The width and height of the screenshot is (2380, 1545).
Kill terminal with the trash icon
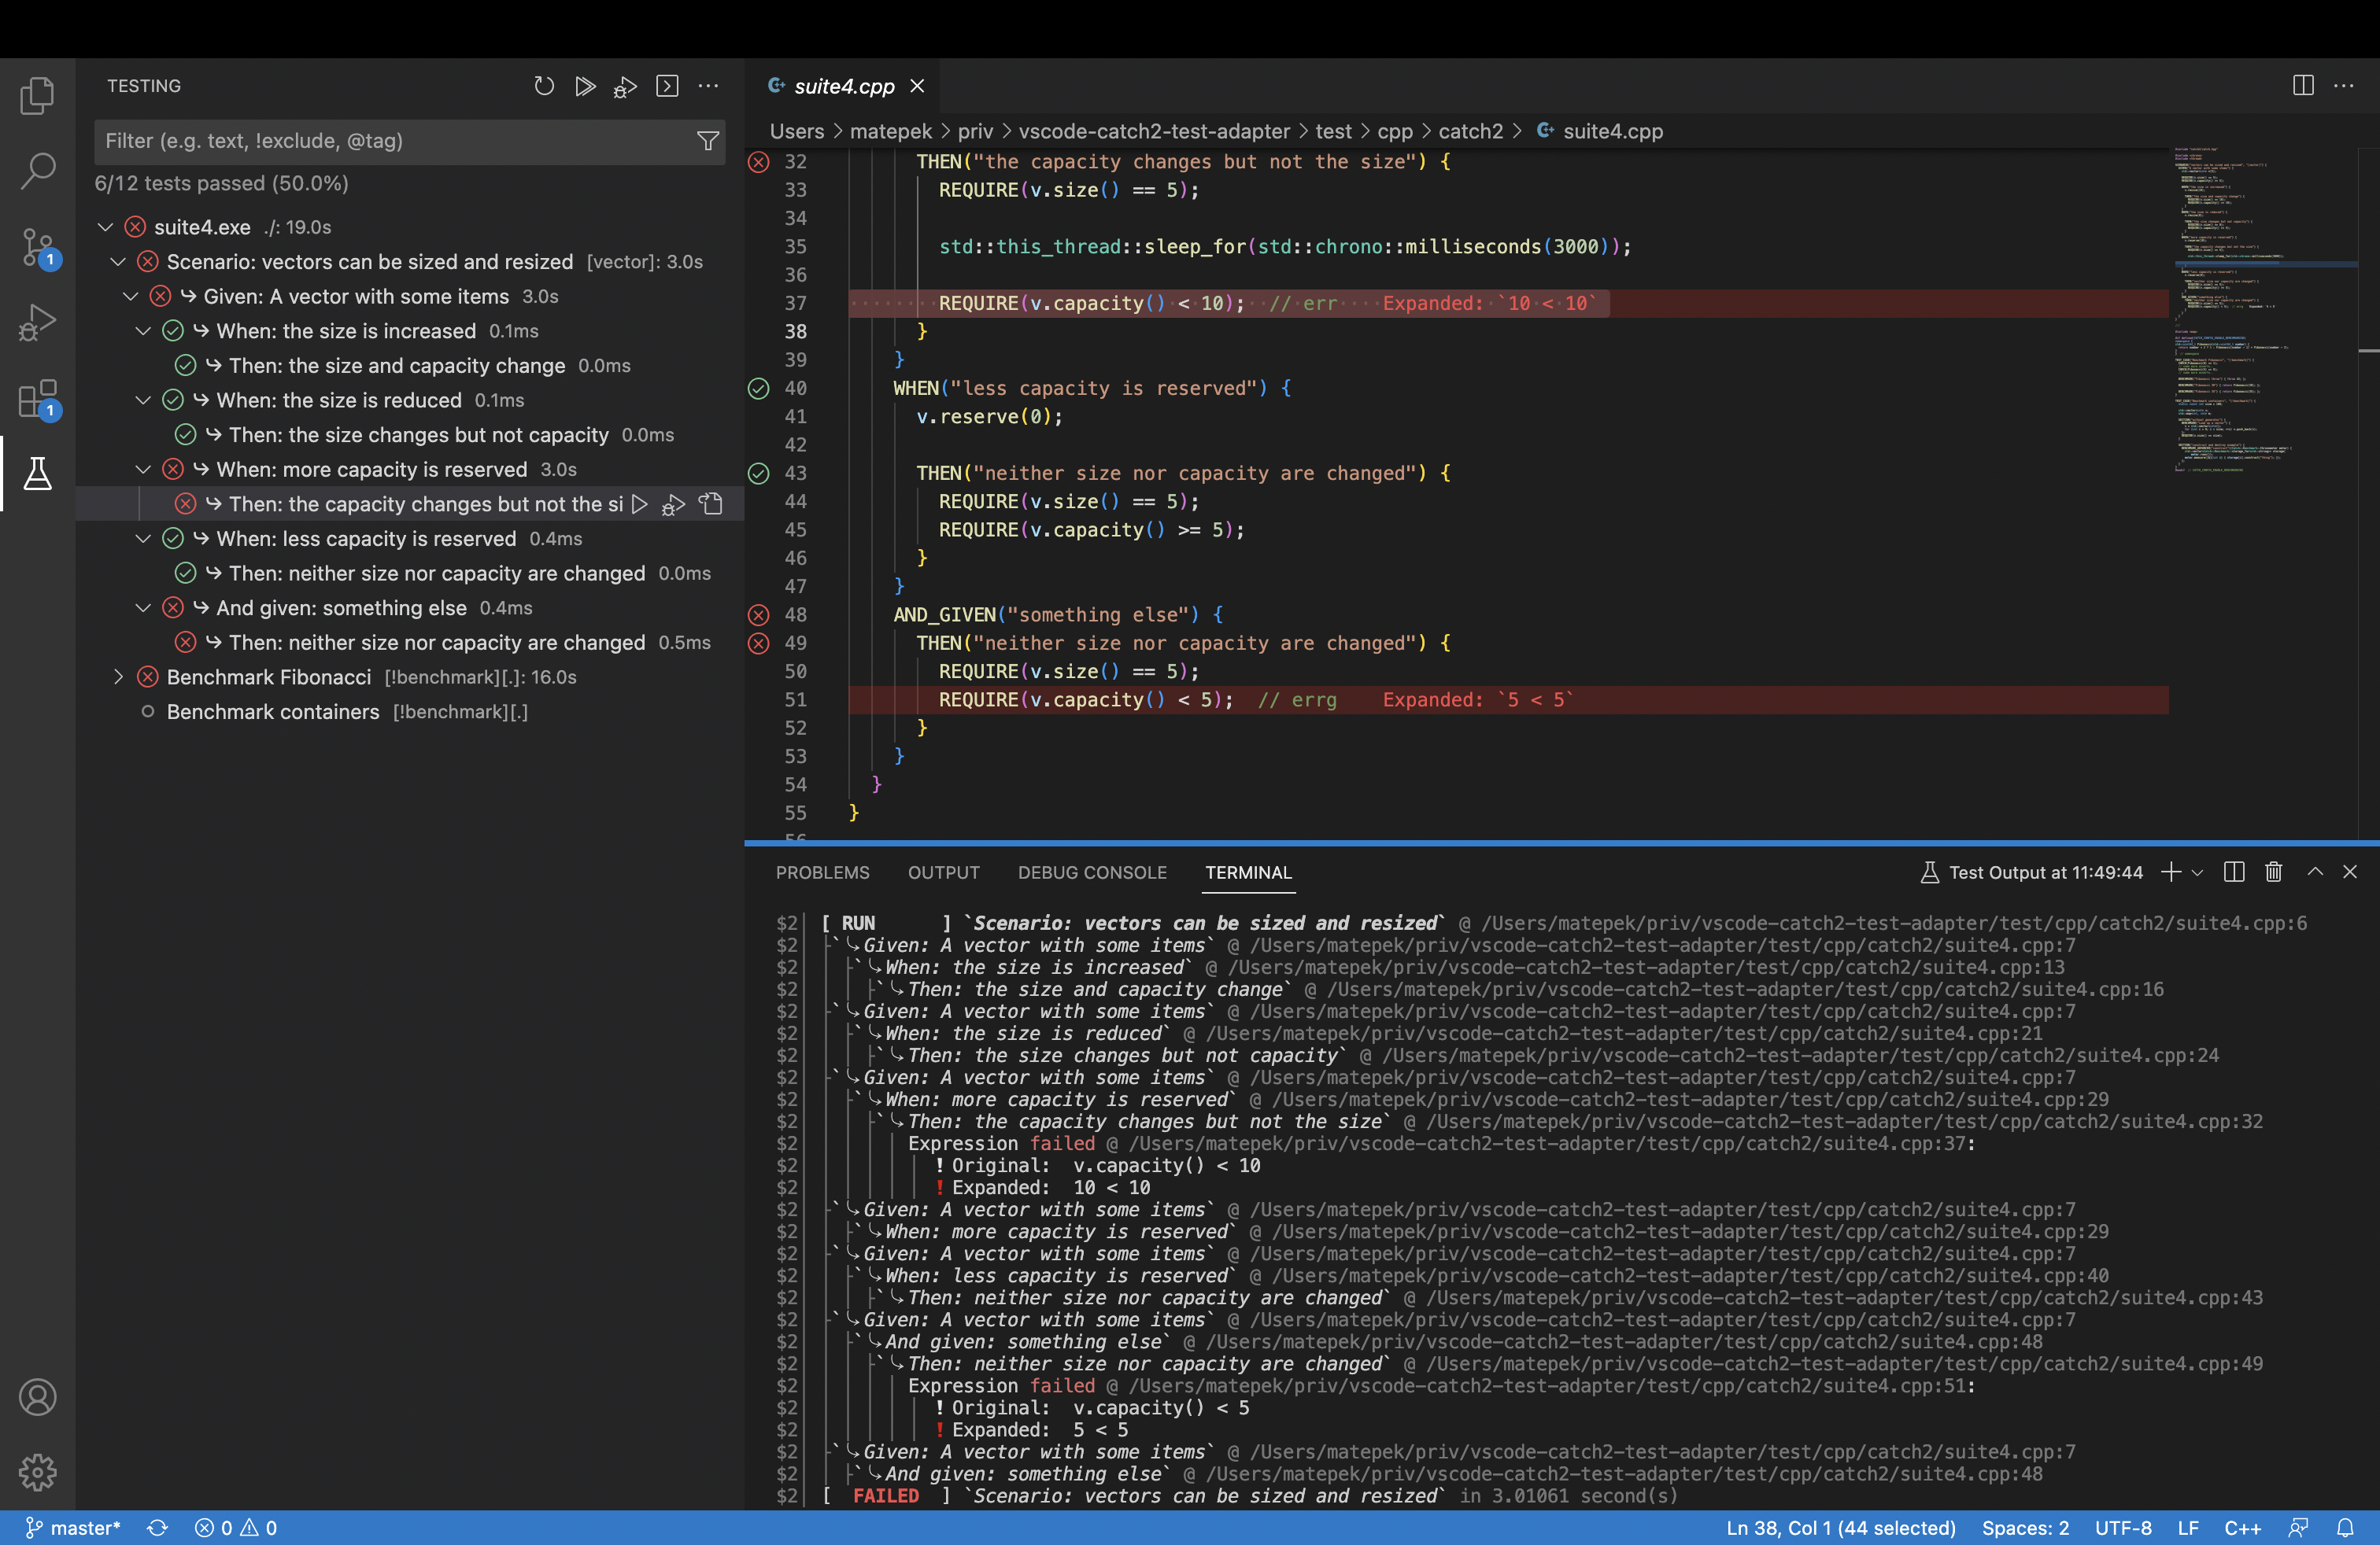pos(2273,872)
